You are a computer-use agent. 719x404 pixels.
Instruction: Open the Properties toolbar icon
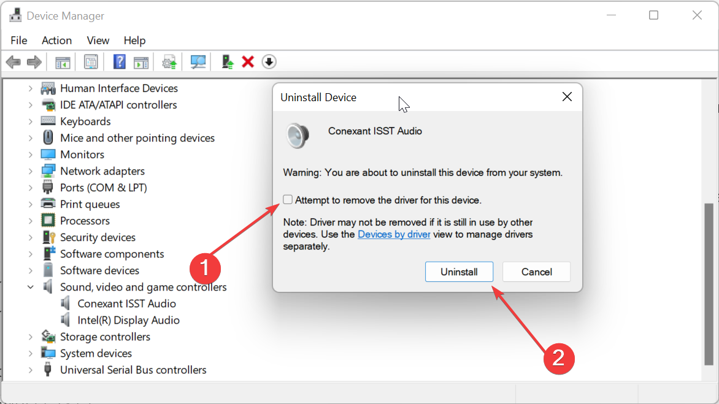(91, 62)
